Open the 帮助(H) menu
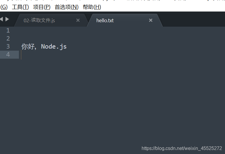The image size is (225, 154). [92, 7]
